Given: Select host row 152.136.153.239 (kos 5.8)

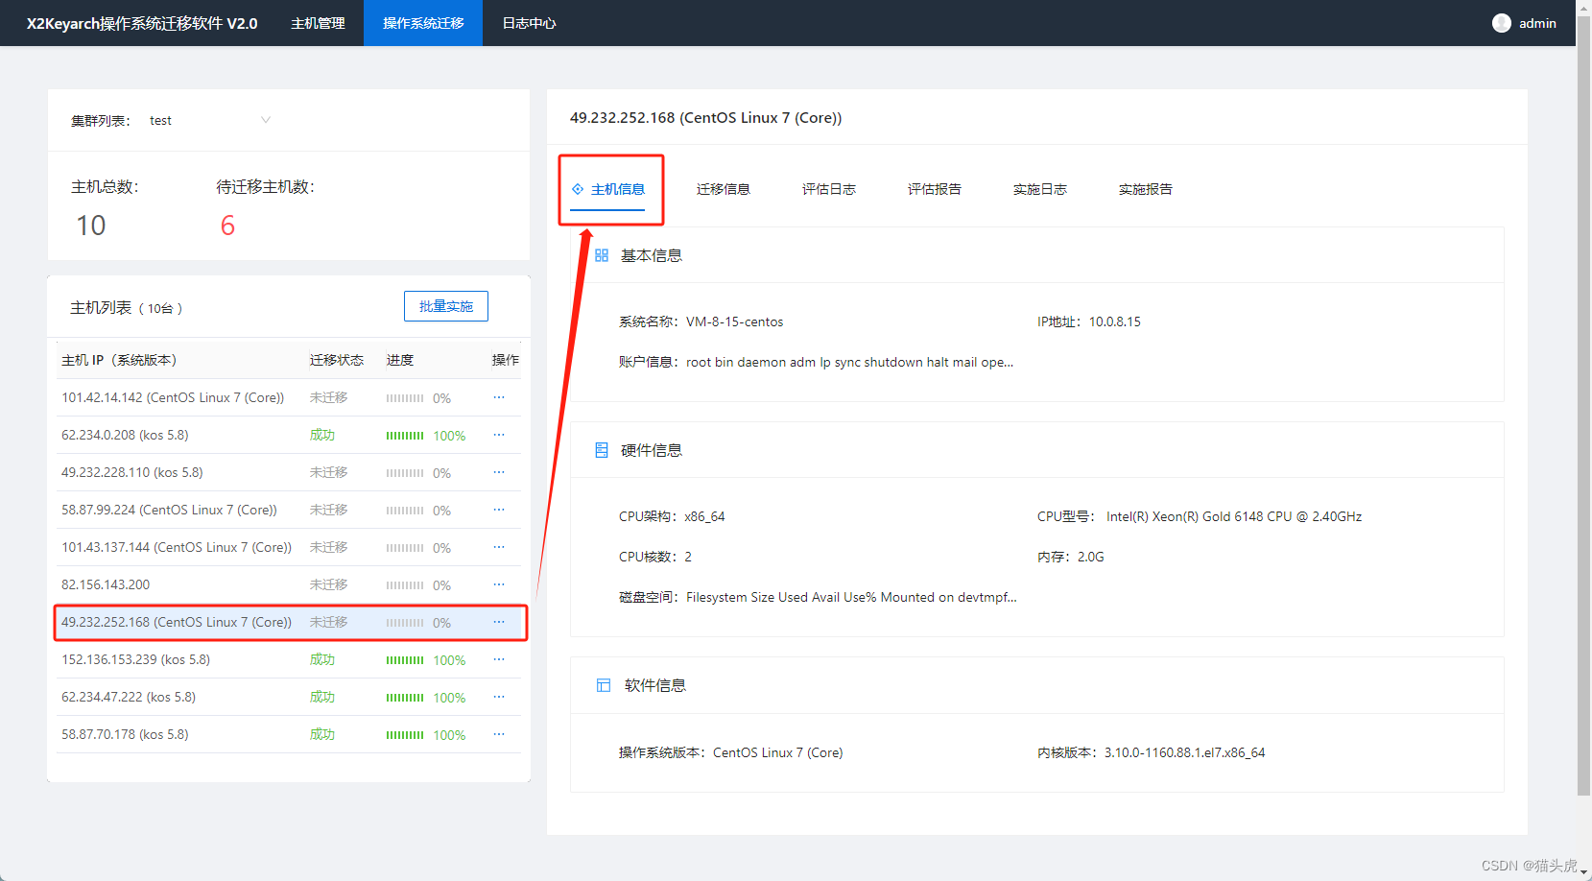Looking at the screenshot, I should (288, 659).
